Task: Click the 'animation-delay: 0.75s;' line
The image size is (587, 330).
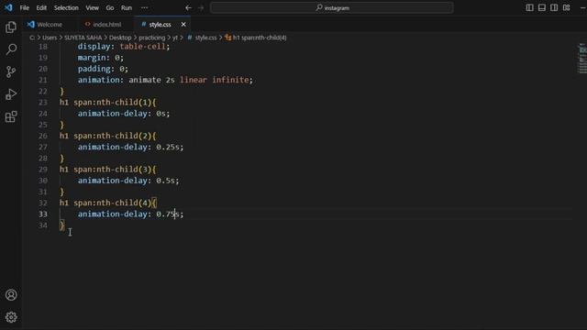Action: click(x=130, y=214)
